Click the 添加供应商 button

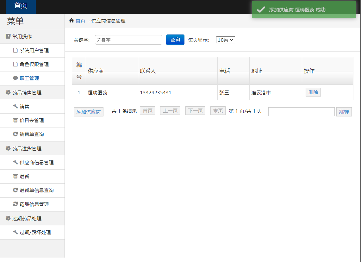89,112
